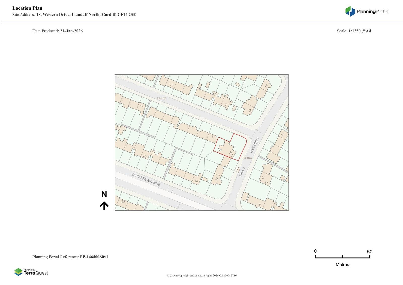Click the north arrow symbol
This screenshot has width=403, height=285.
(x=104, y=206)
